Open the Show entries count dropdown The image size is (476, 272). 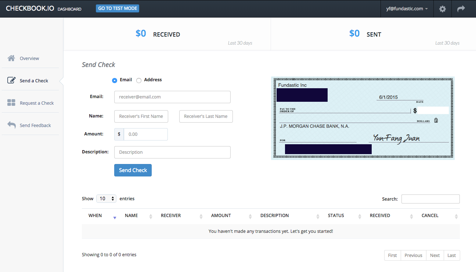click(106, 198)
